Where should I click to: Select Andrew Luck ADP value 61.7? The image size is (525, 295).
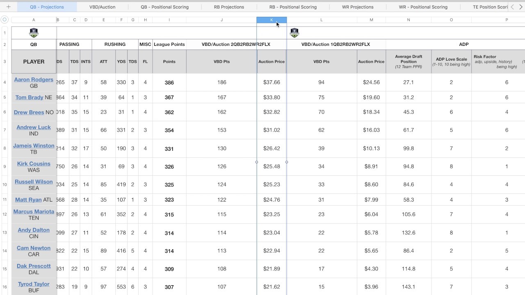[x=409, y=130]
